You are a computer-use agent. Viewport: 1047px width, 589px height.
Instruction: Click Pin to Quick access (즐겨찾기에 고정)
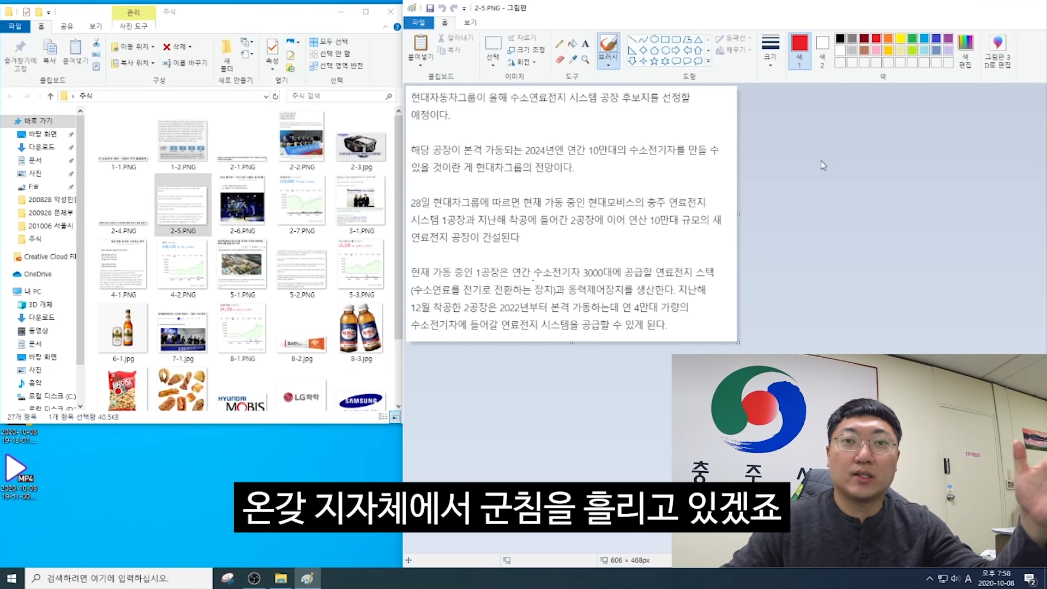tap(20, 55)
